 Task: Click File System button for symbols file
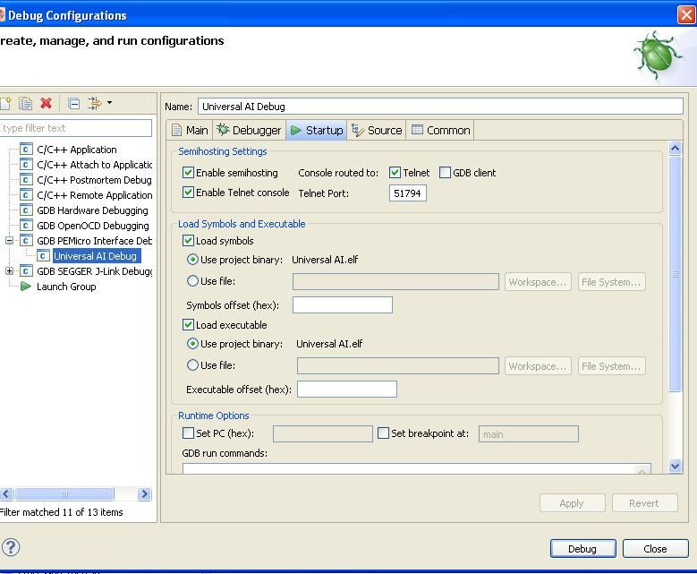tap(611, 282)
